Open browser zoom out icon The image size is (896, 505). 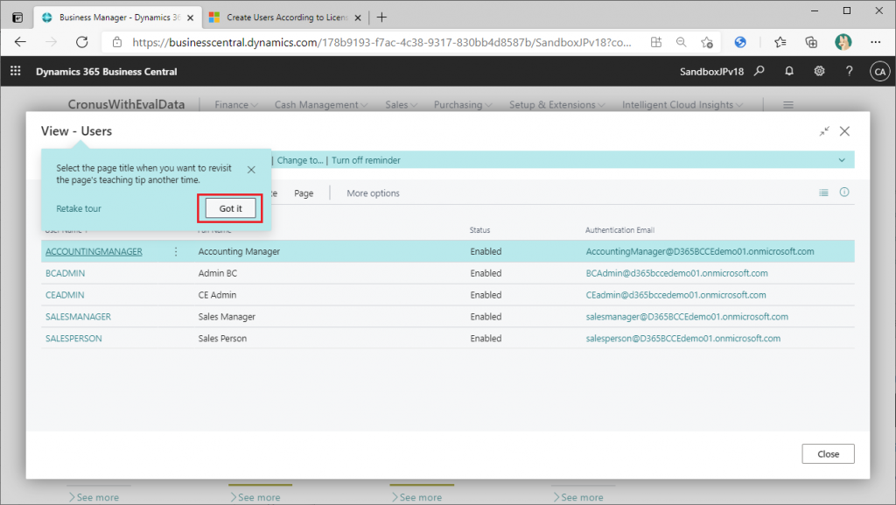(681, 42)
